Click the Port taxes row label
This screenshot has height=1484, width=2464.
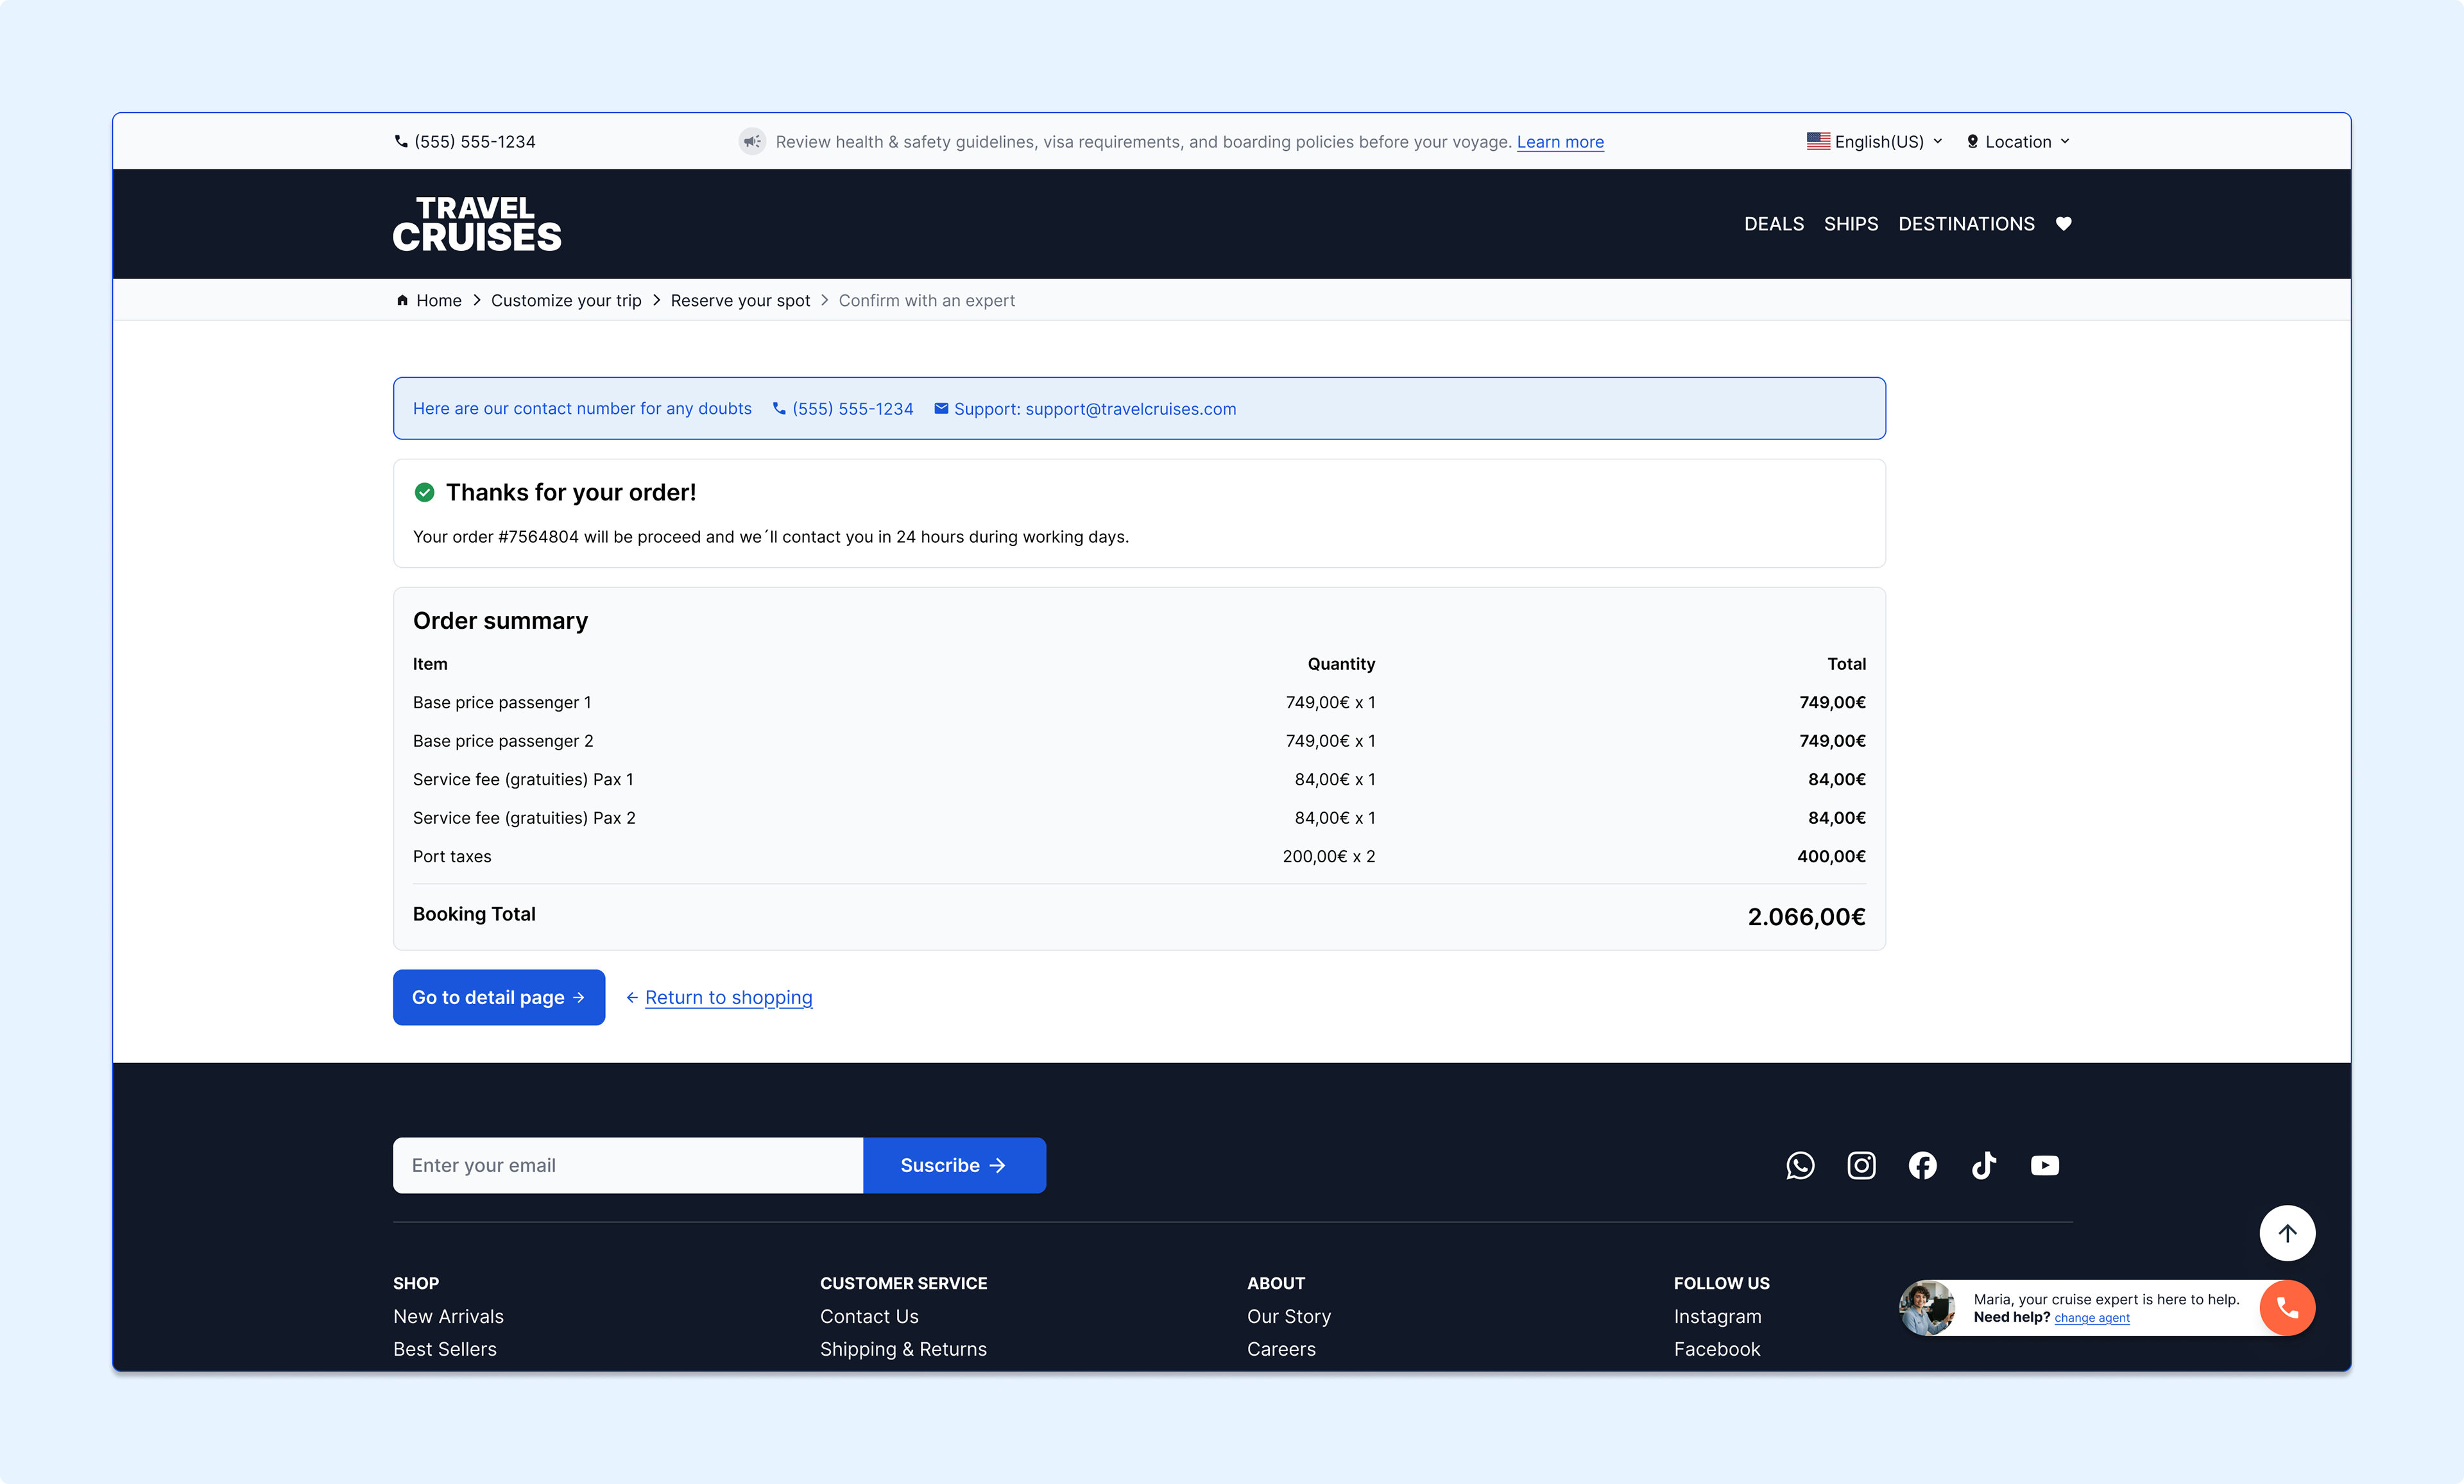tap(452, 856)
